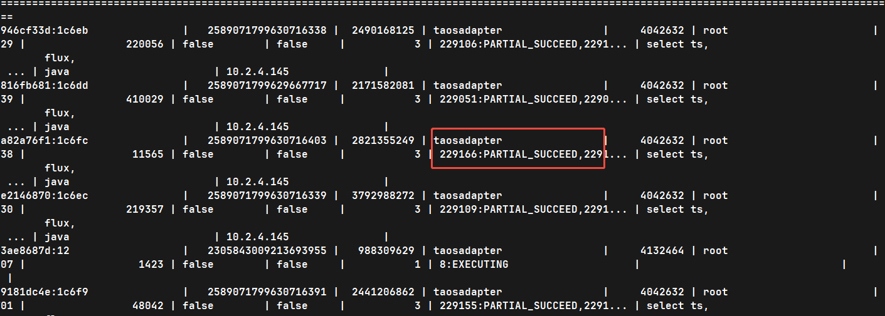Select the connection ID 2490168125
The image size is (885, 316).
pos(383,31)
